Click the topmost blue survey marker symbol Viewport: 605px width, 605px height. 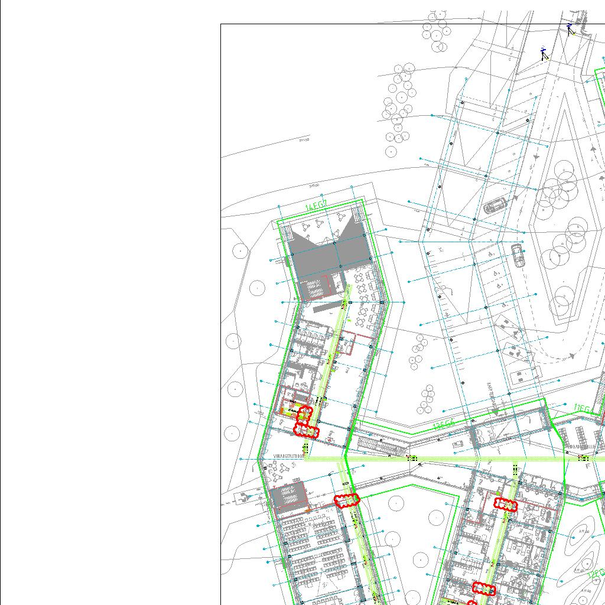click(570, 28)
